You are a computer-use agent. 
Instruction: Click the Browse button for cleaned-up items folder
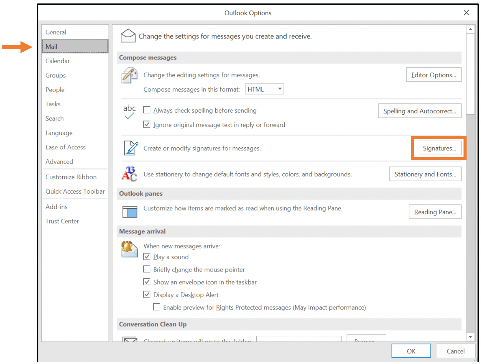click(366, 341)
